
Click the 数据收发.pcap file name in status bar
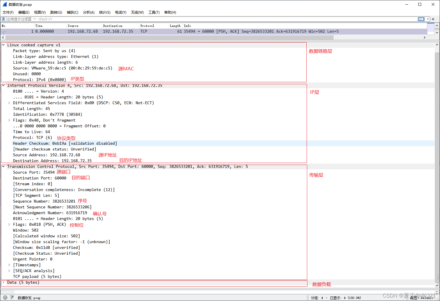point(29,298)
